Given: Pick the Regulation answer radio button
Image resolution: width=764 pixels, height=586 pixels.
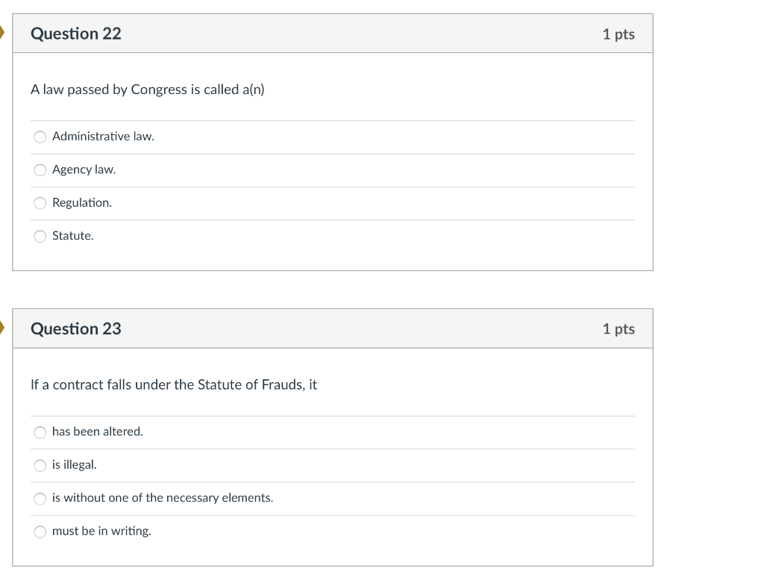Looking at the screenshot, I should click(x=40, y=203).
